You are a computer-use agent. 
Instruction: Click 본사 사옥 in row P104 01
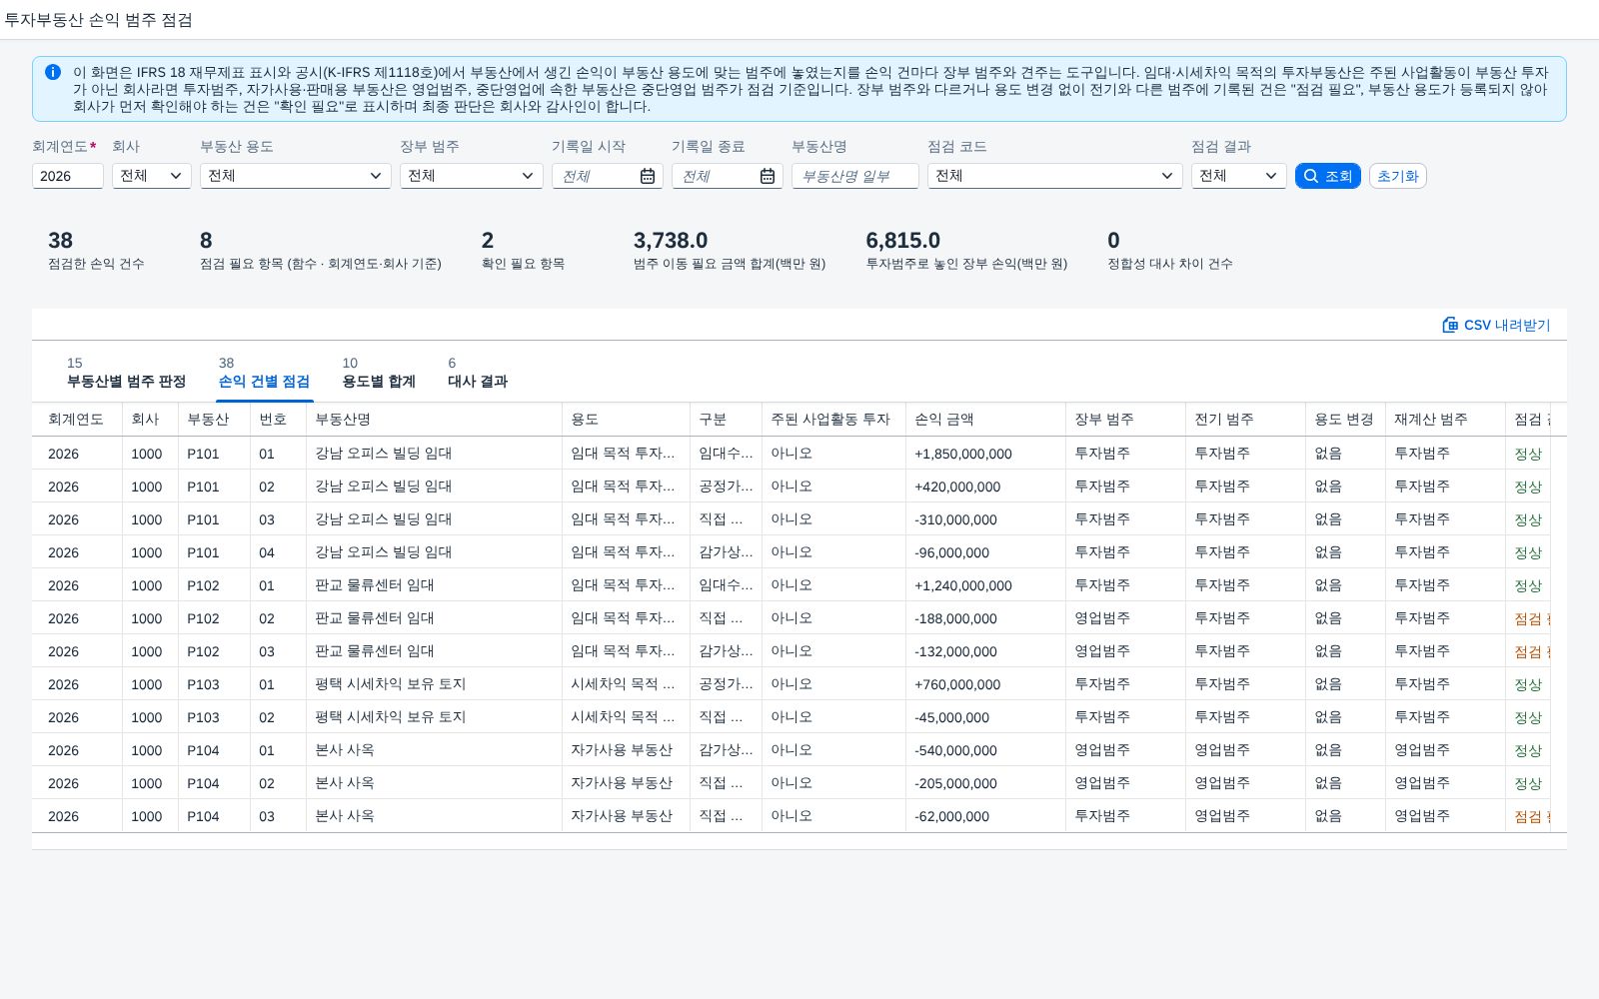point(345,750)
